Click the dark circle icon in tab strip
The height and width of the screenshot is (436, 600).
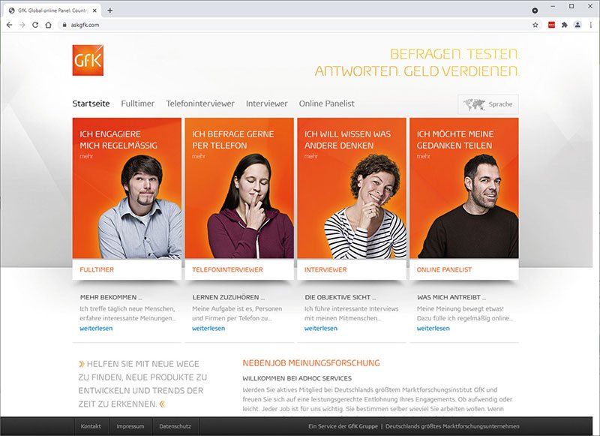[x=535, y=11]
